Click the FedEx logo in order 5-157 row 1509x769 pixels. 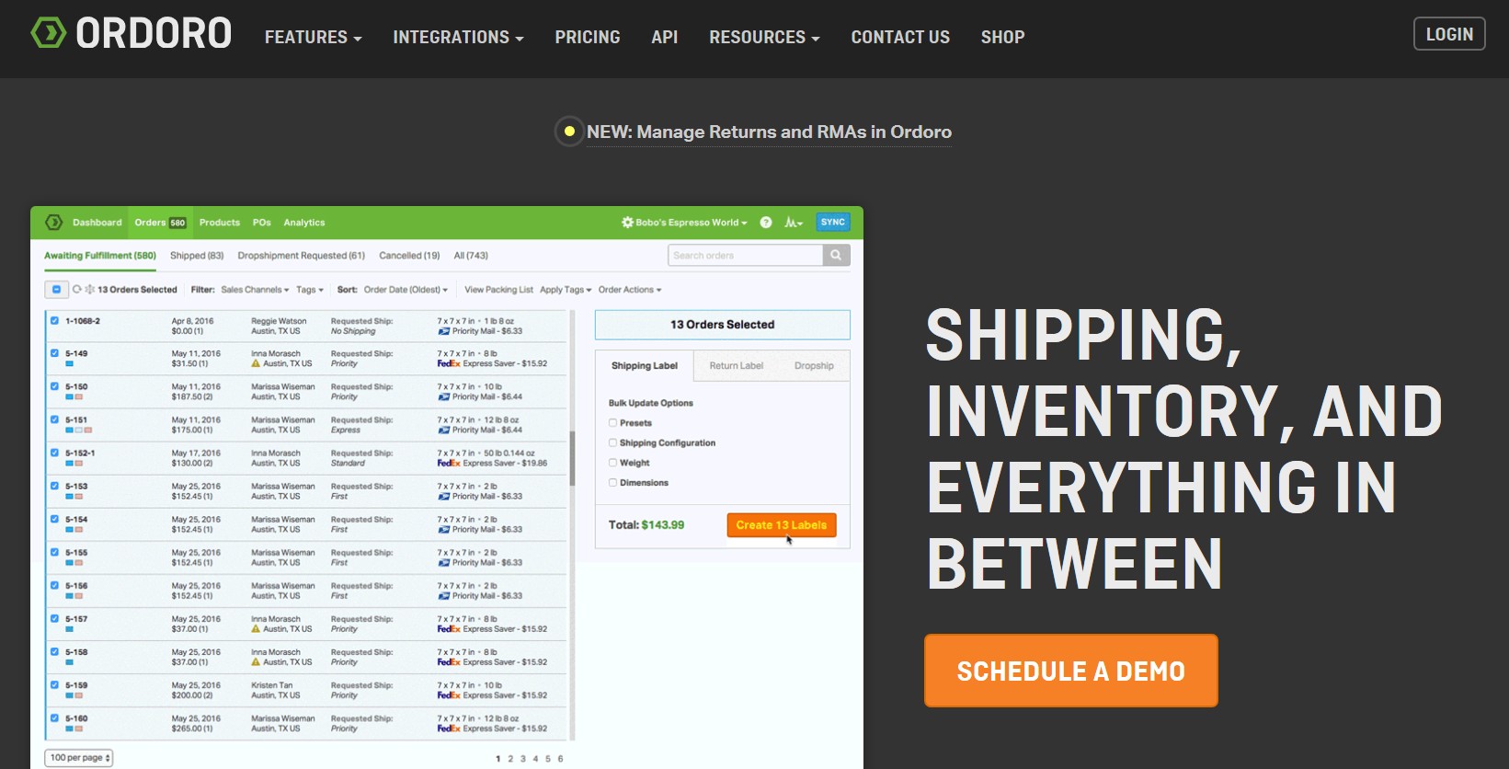point(449,629)
